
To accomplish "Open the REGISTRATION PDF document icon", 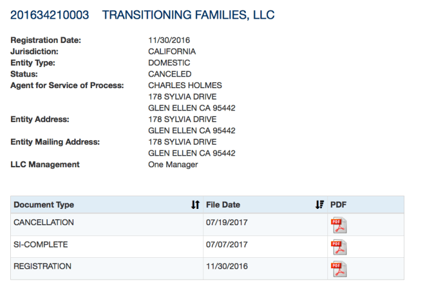I will pyautogui.click(x=338, y=269).
